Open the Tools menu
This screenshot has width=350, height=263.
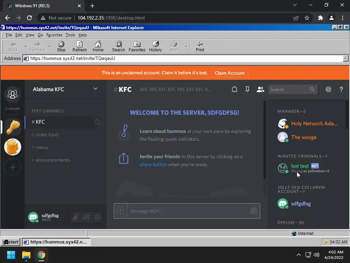[70, 35]
